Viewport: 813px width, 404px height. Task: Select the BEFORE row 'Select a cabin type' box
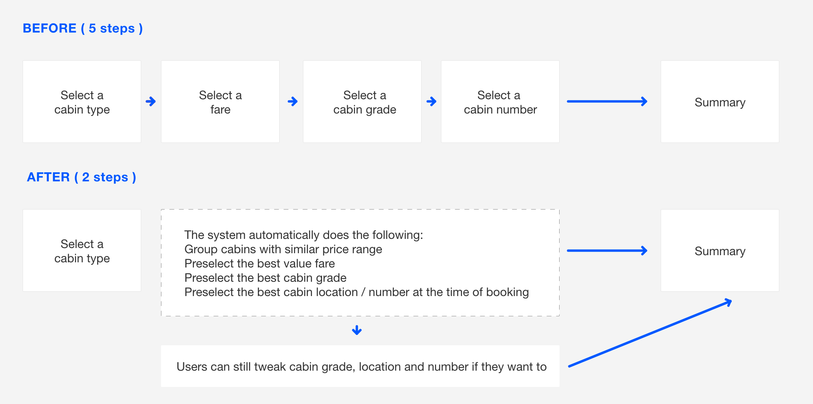[x=82, y=102]
